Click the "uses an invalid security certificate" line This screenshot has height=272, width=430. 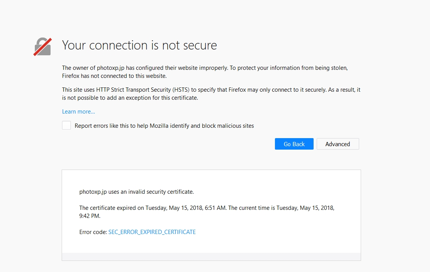[136, 192]
